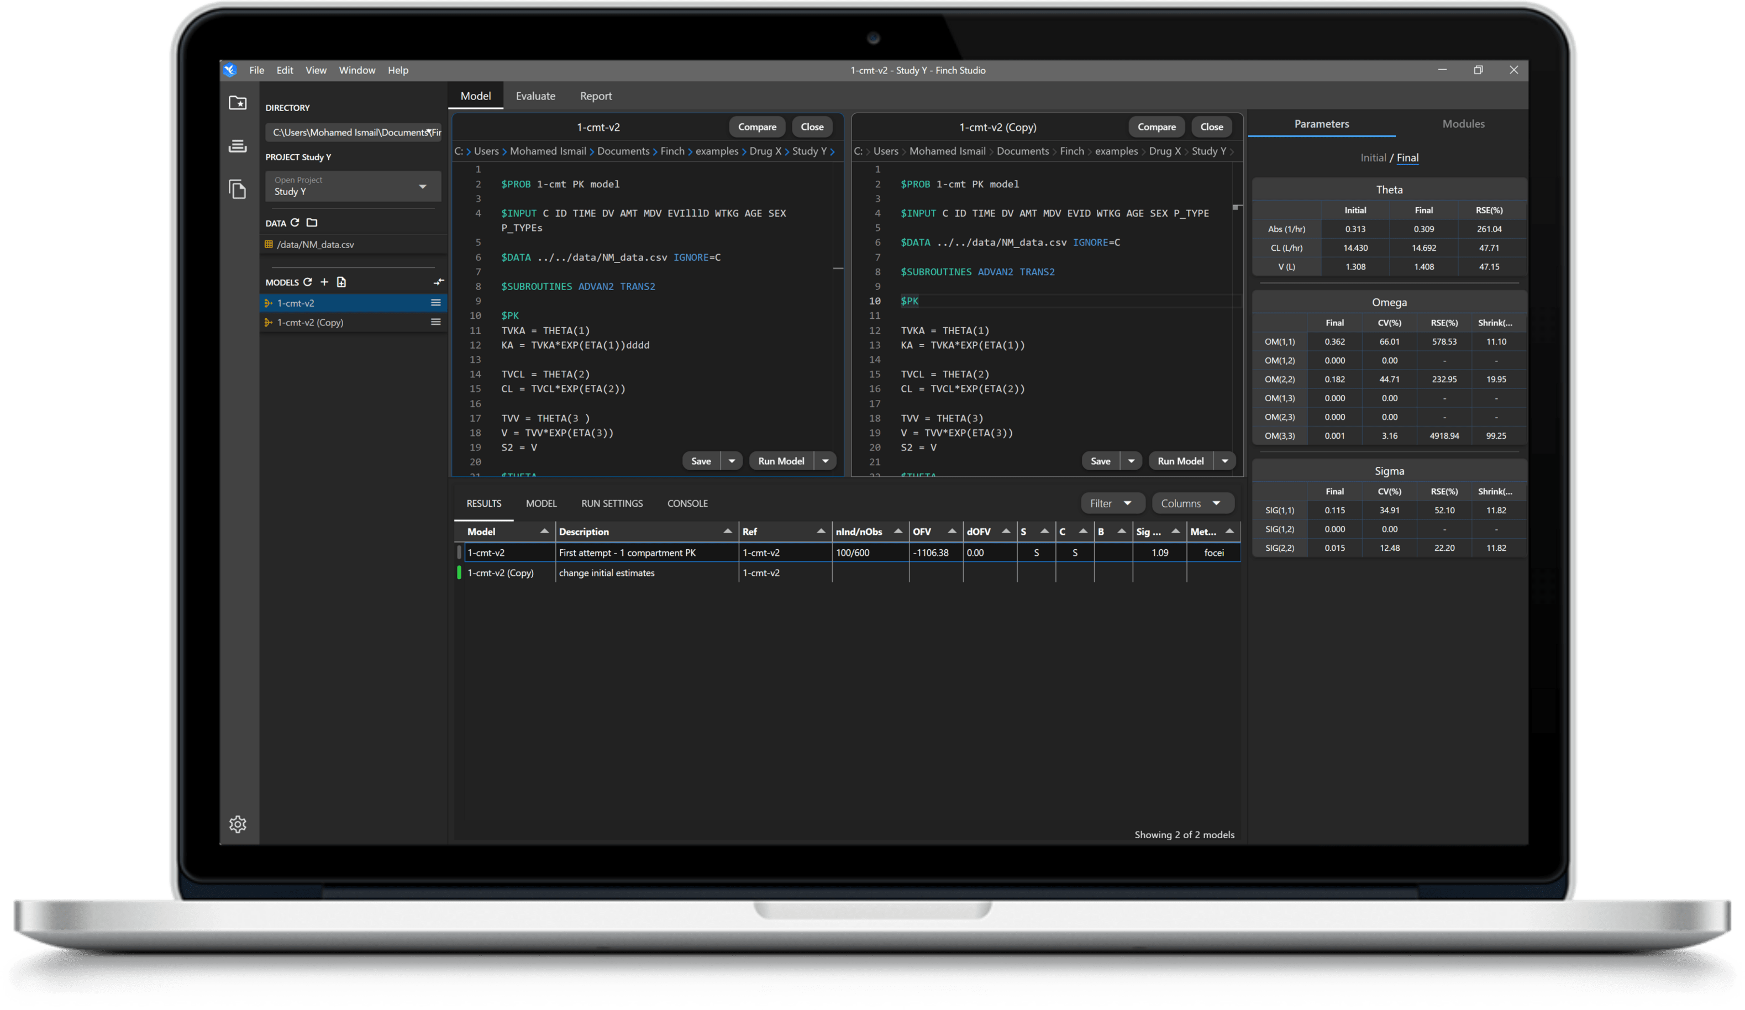Switch parameter display to Initial
The width and height of the screenshot is (1745, 1010).
pos(1373,157)
